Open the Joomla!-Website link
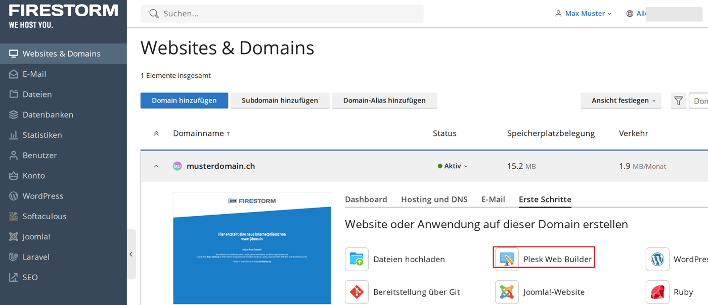Image resolution: width=708 pixels, height=305 pixels. (x=554, y=292)
